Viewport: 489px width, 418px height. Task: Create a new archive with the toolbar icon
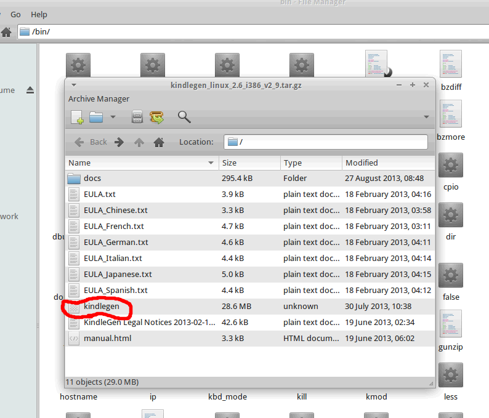click(77, 117)
